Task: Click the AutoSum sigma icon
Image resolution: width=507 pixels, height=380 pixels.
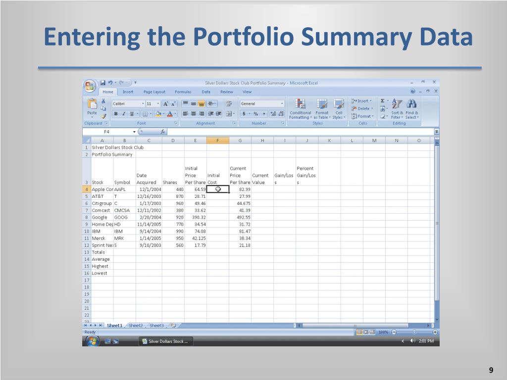Action: (x=383, y=101)
